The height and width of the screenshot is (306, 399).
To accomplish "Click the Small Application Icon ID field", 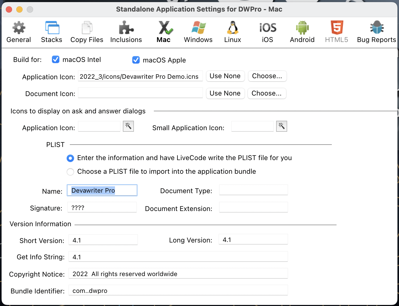I will [x=253, y=126].
